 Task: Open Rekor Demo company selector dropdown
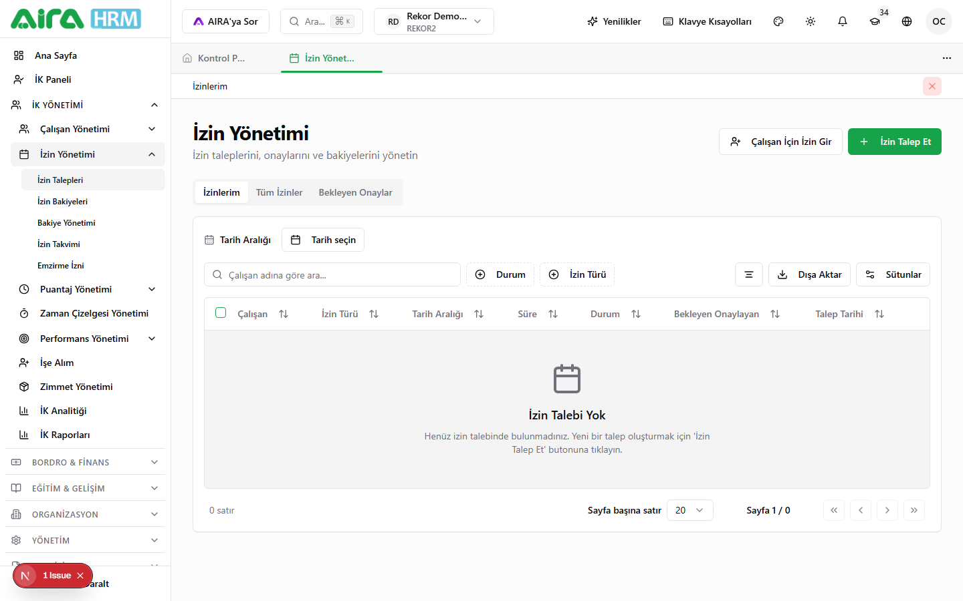[434, 21]
